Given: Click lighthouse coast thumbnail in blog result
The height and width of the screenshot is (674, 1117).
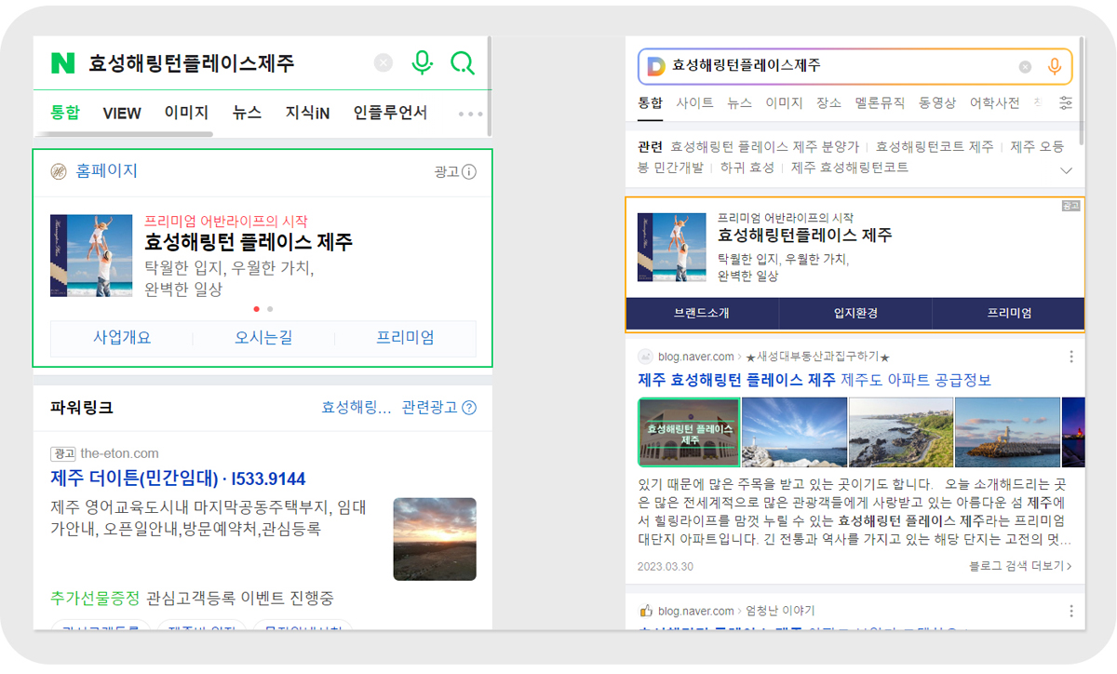Looking at the screenshot, I should tap(1007, 432).
